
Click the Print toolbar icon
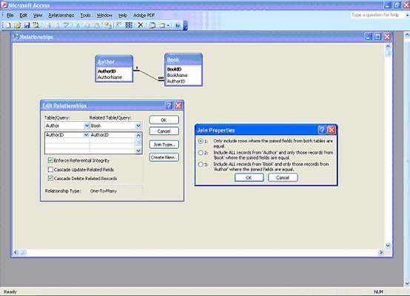(x=47, y=25)
